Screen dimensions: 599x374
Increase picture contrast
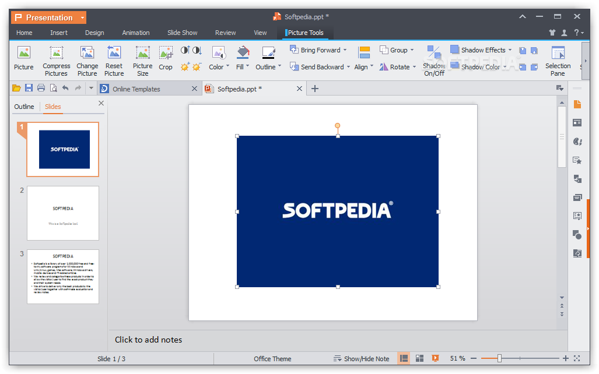pos(185,50)
